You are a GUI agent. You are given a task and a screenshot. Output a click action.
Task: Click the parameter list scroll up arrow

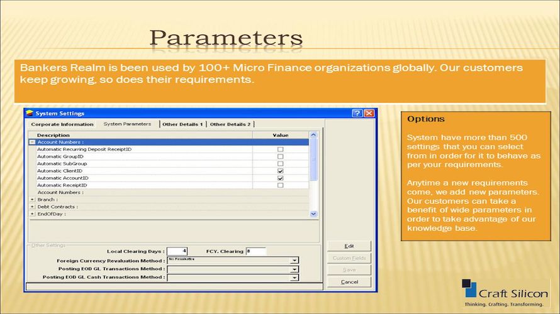313,135
